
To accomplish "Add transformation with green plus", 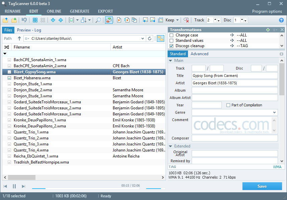I will [268, 30].
